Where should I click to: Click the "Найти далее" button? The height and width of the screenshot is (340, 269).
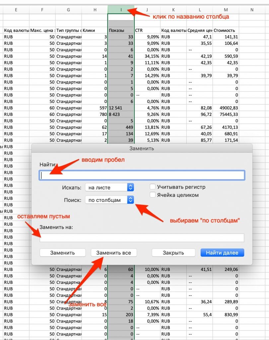(222, 252)
